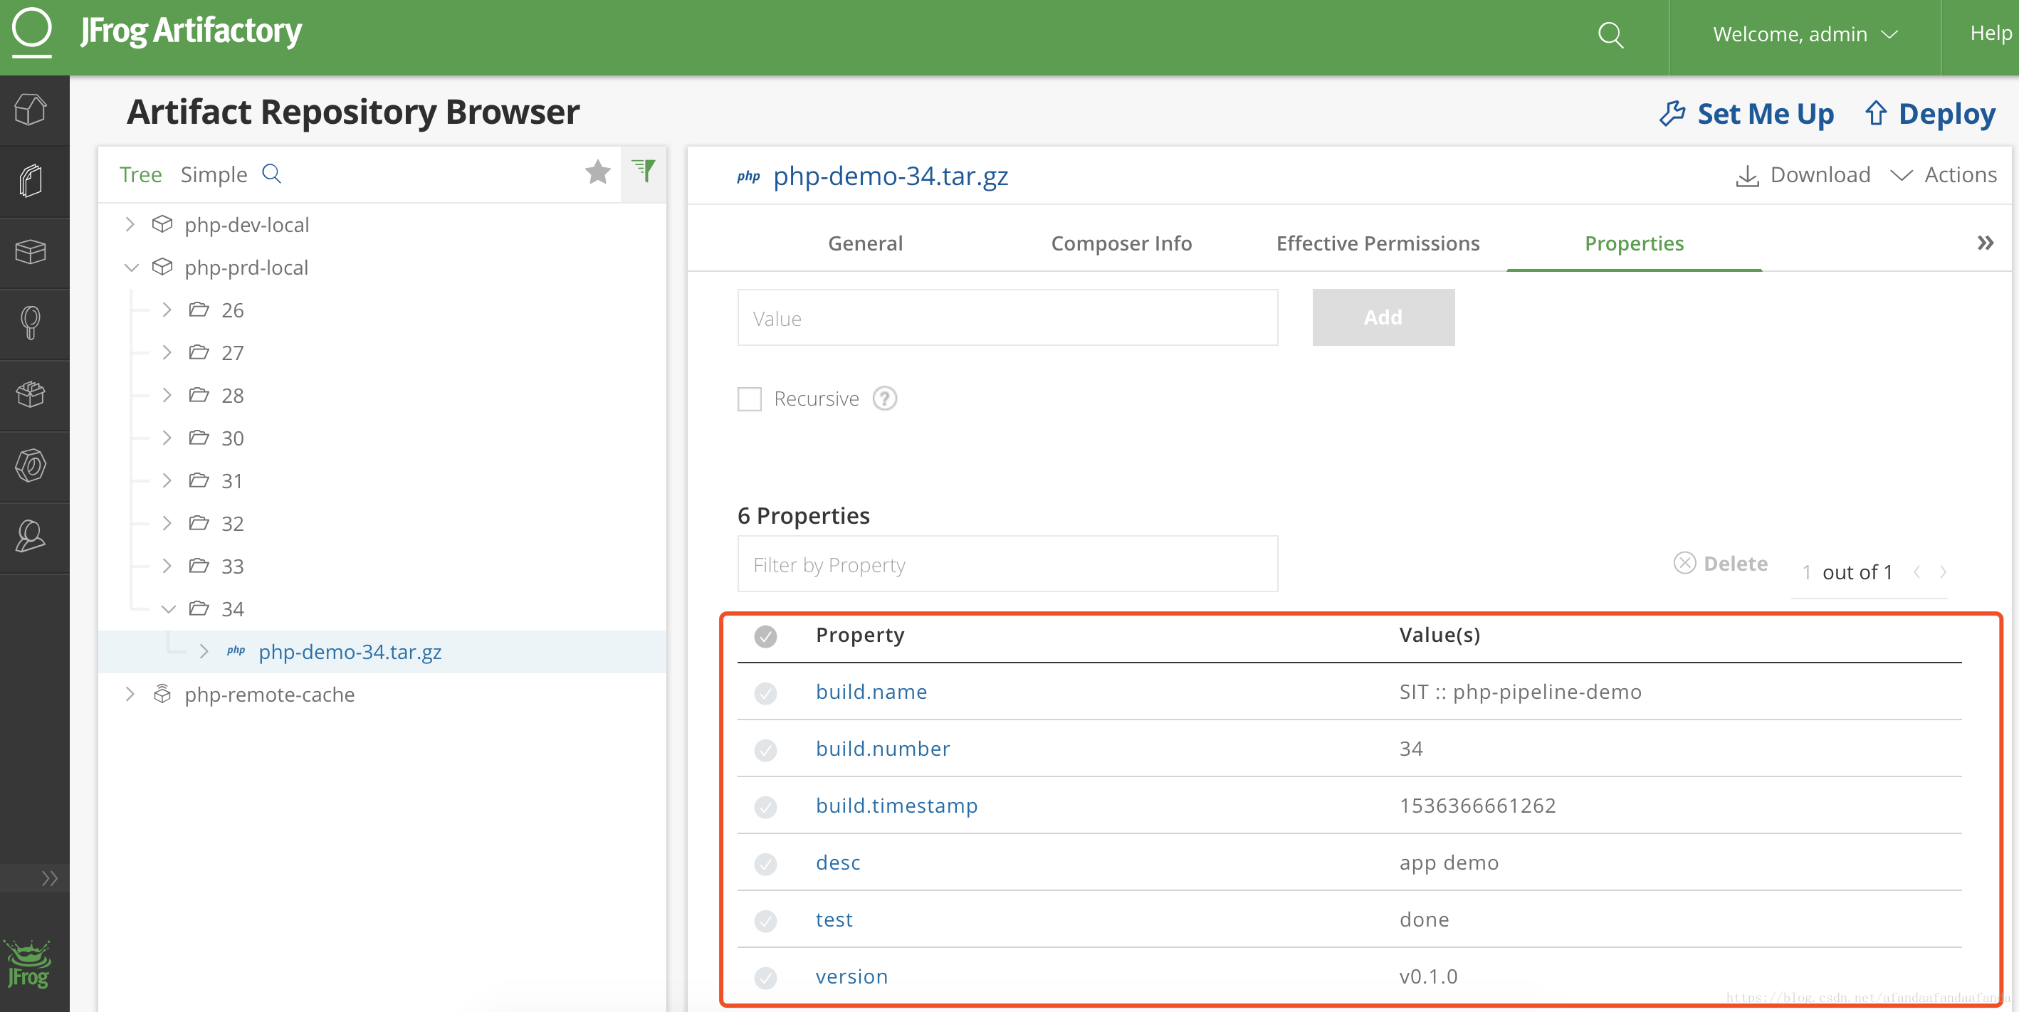Select the build.name row checkbox
This screenshot has height=1012, width=2019.
coord(766,692)
